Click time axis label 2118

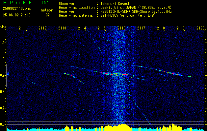click(x=161, y=28)
